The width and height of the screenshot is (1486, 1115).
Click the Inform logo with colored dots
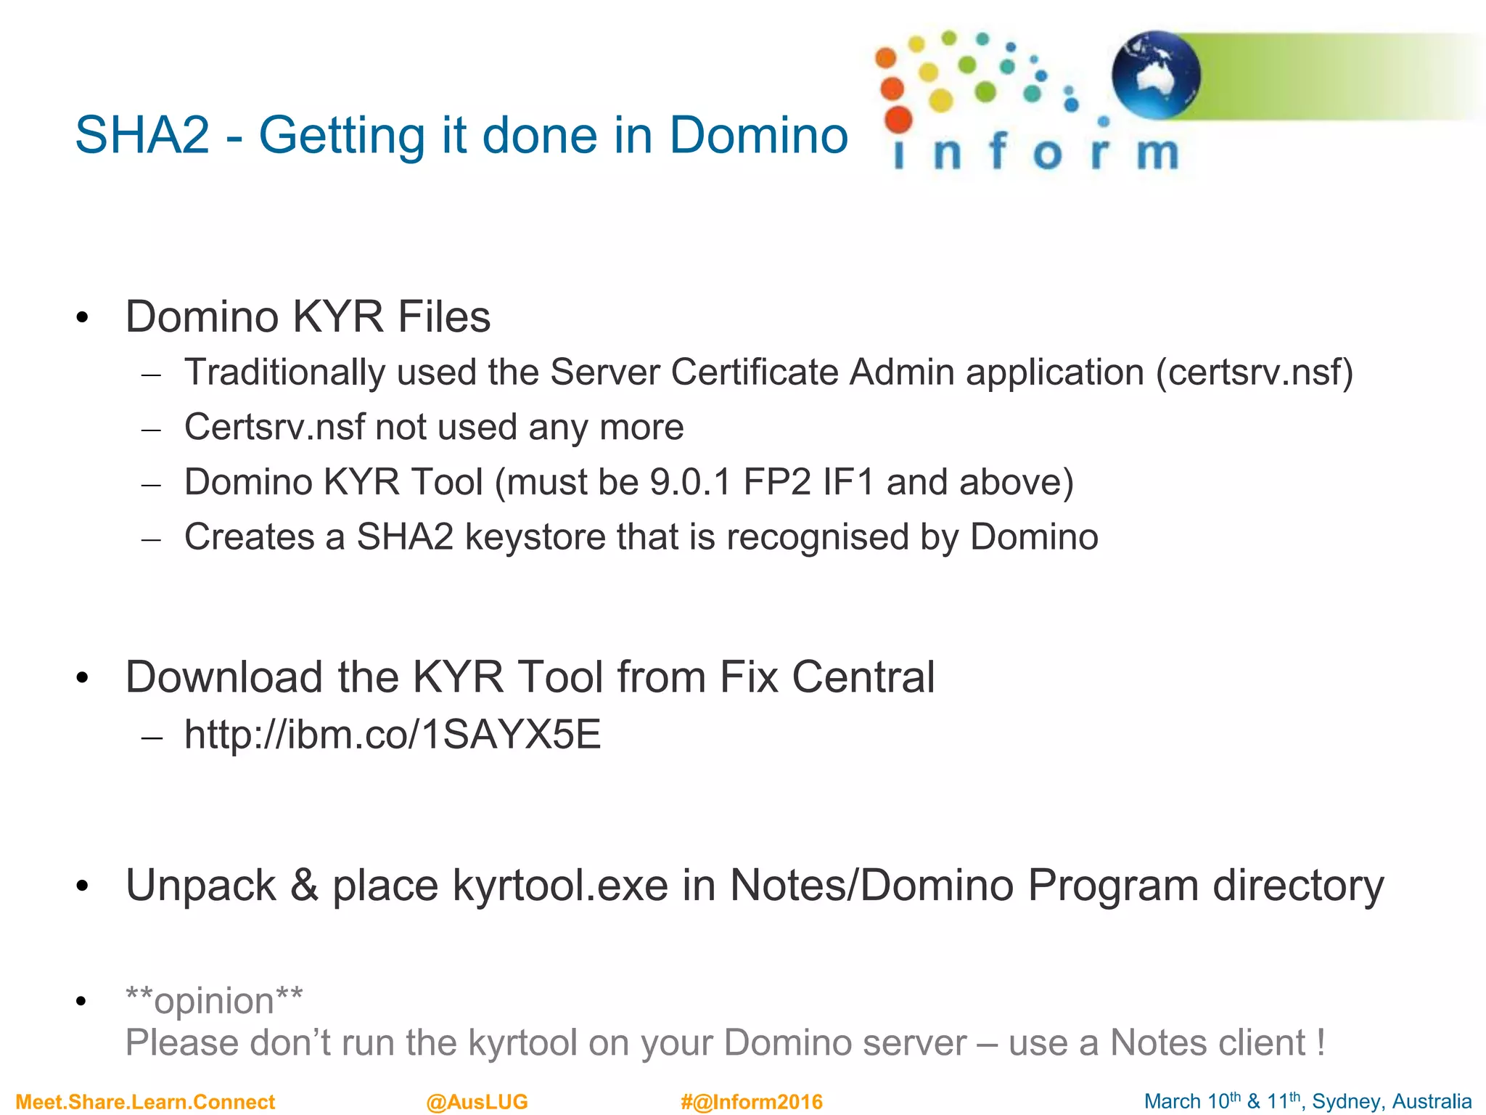pyautogui.click(x=1027, y=102)
